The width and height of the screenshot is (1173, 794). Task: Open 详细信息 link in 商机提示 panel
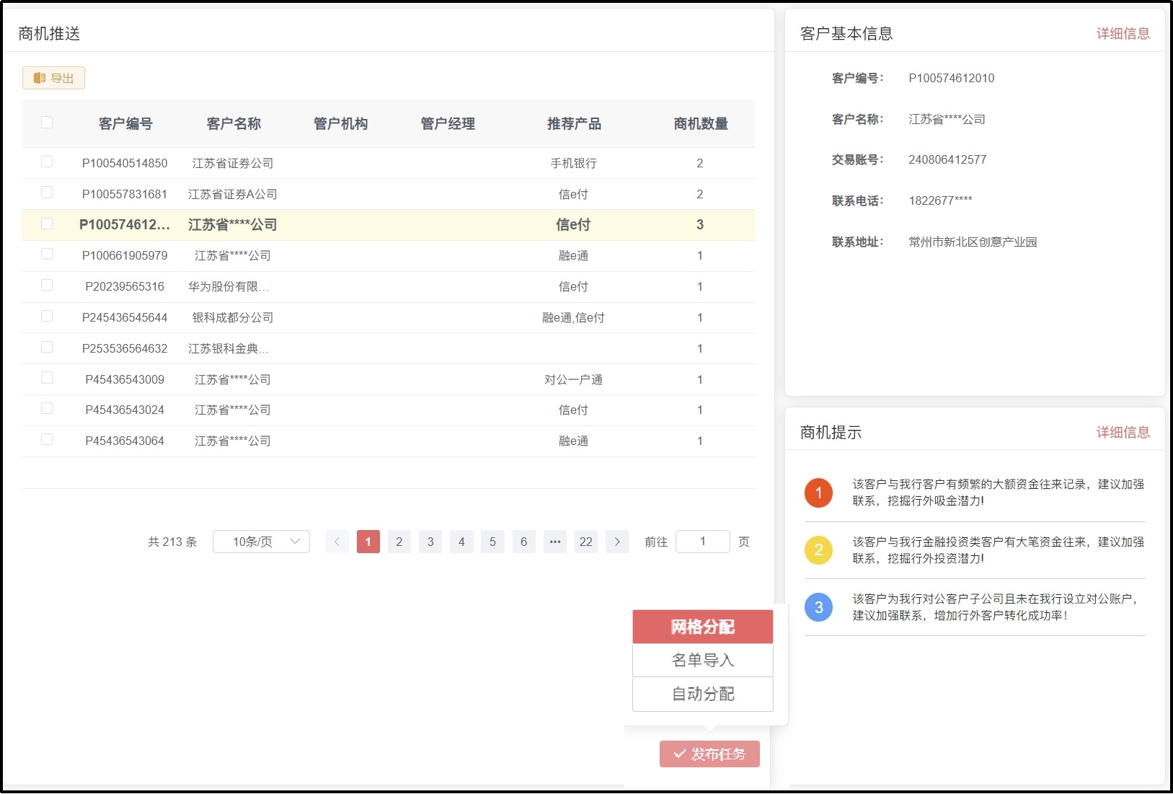tap(1123, 432)
